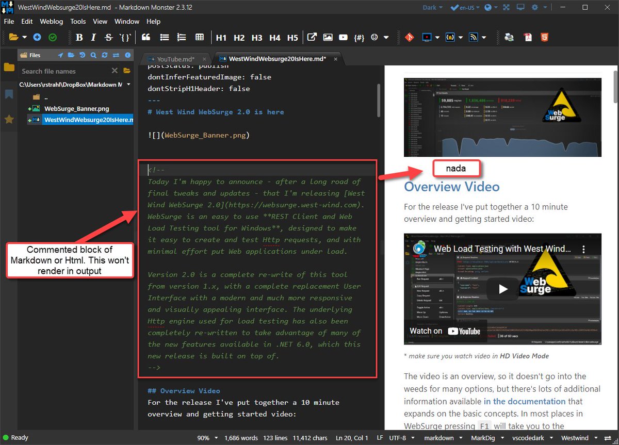This screenshot has width=619, height=445.
Task: Focus the Search file names field
Action: coord(64,71)
